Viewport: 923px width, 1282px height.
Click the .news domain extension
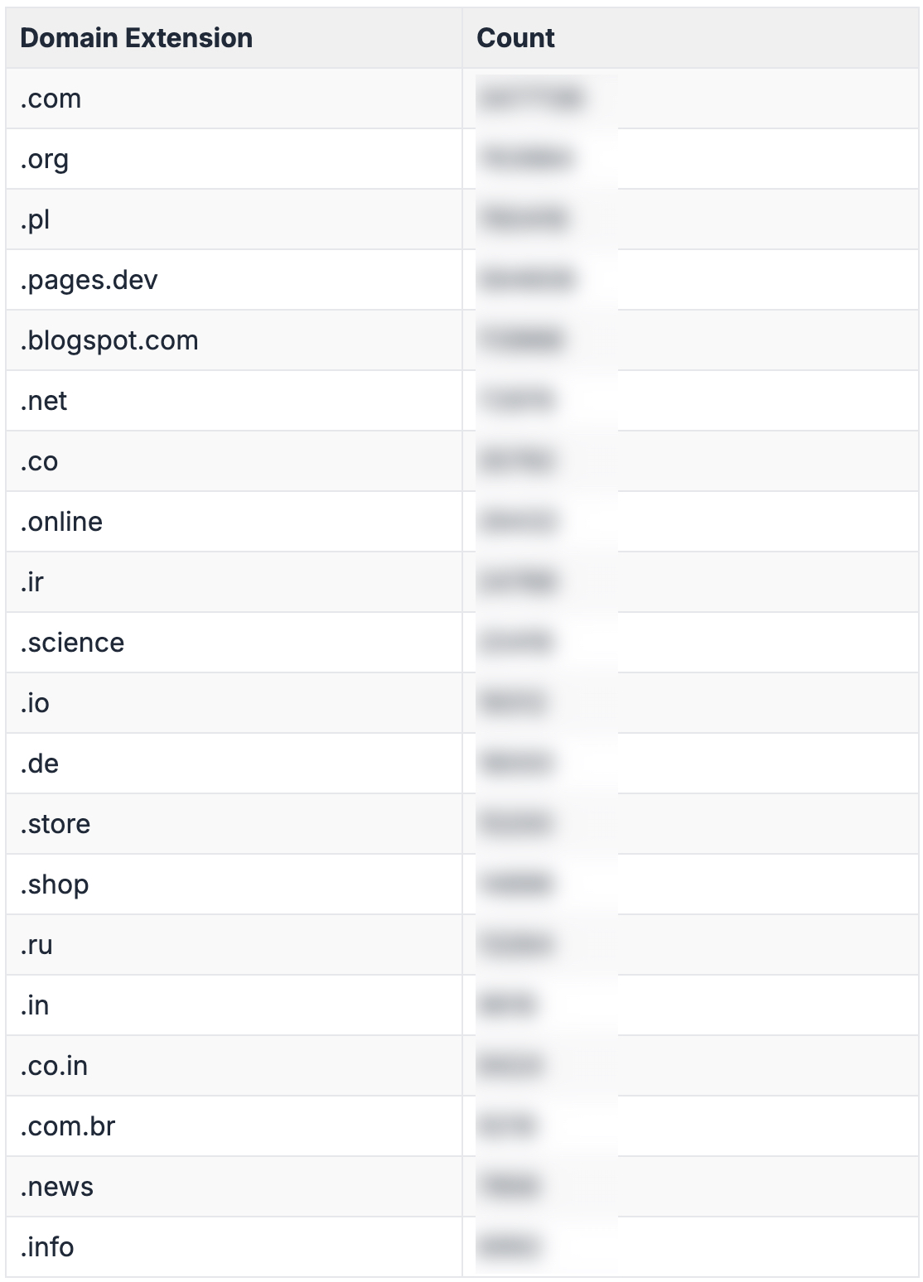57,1187
